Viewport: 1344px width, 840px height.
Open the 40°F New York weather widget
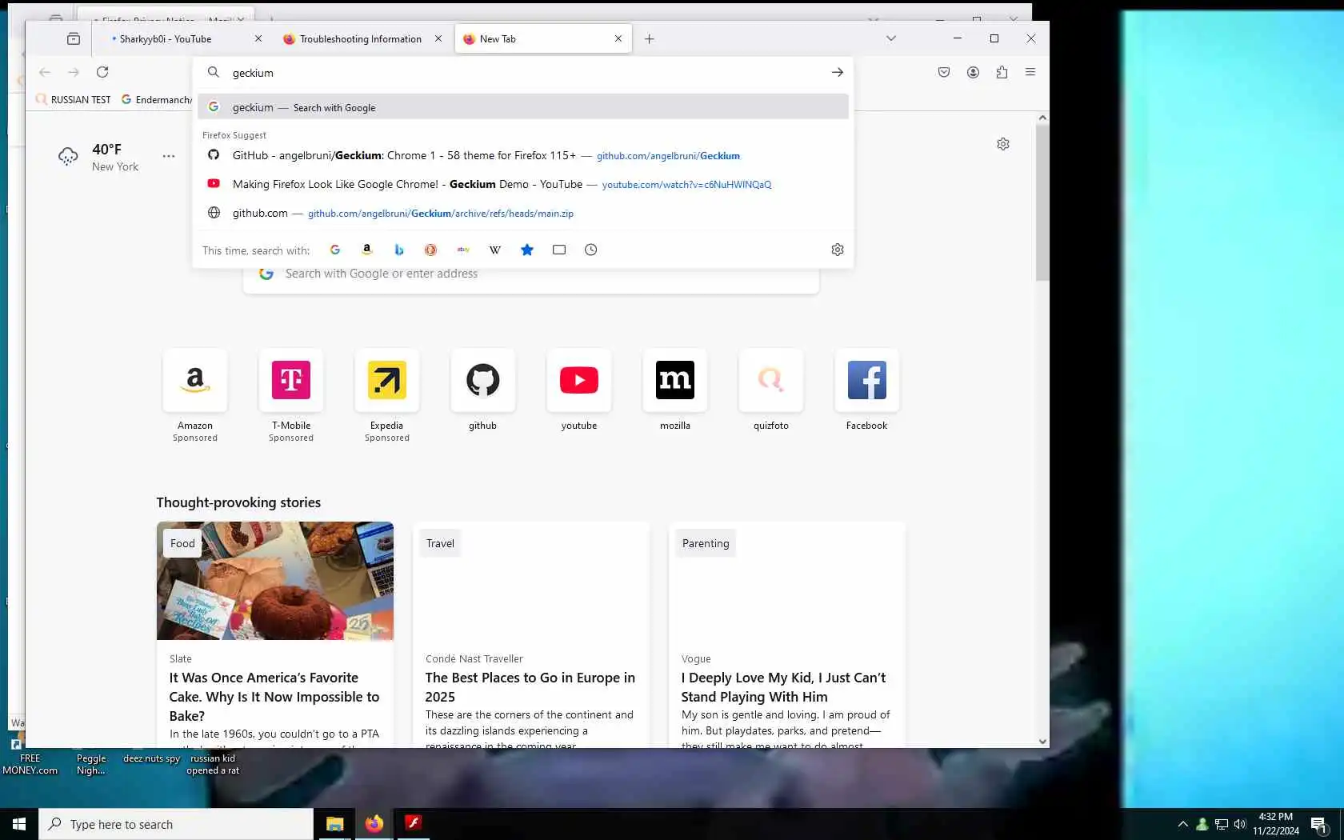click(99, 157)
